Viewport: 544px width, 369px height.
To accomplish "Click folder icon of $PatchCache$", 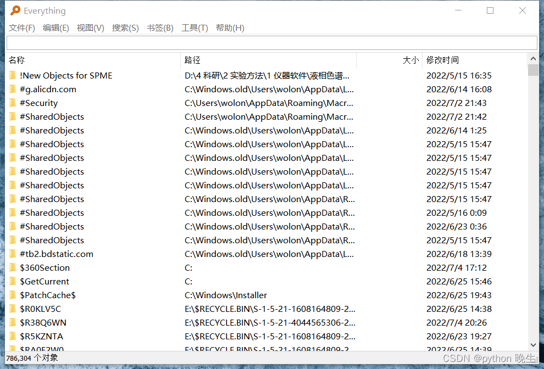I will click(x=13, y=295).
